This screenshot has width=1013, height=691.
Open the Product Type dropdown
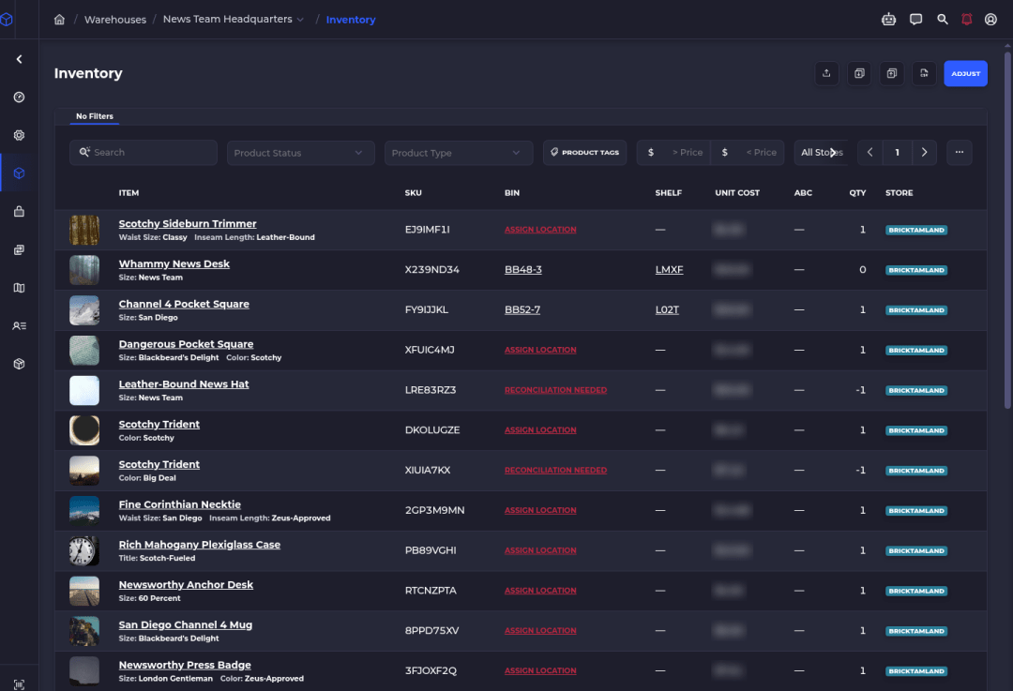click(459, 153)
